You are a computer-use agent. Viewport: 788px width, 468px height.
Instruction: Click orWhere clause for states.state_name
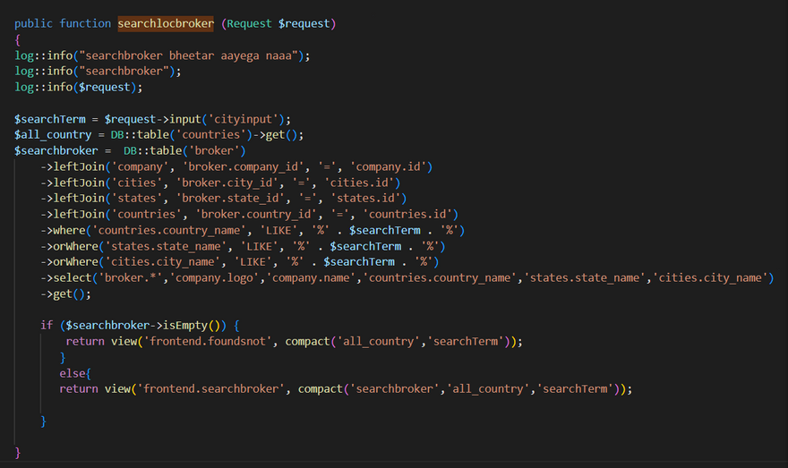244,247
